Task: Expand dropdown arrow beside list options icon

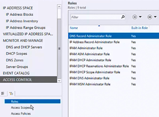Action: pyautogui.click(x=140, y=17)
